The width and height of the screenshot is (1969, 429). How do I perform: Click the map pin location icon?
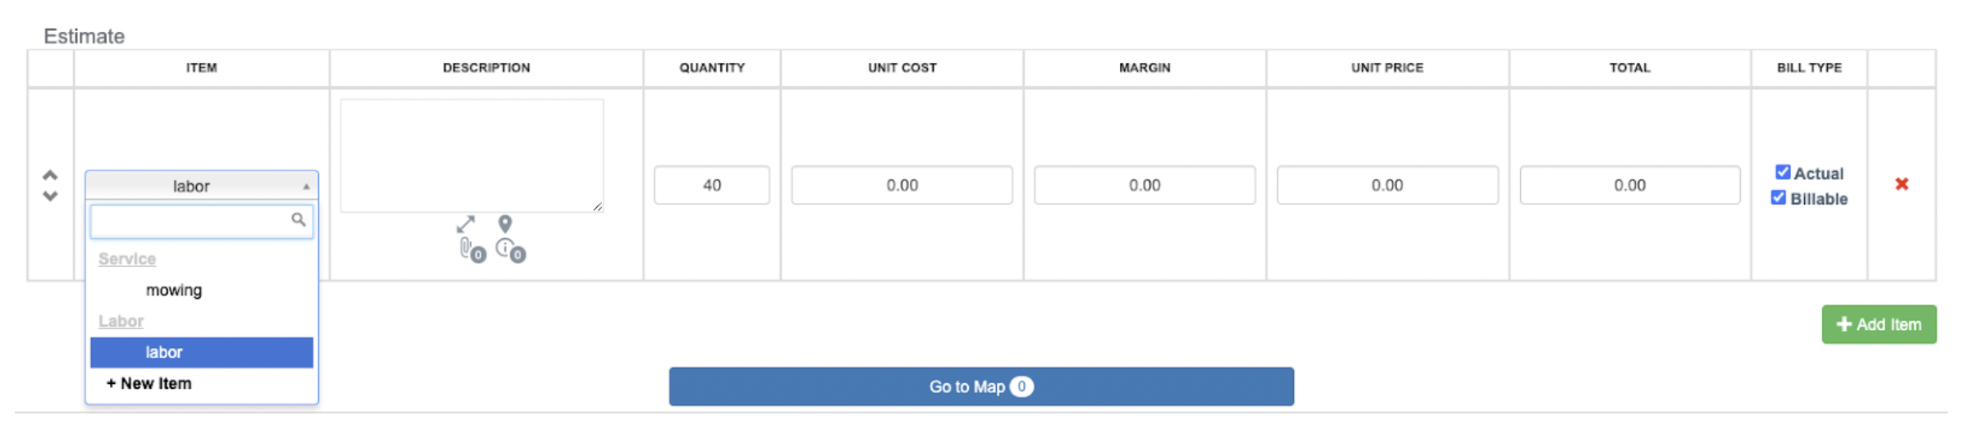click(505, 224)
